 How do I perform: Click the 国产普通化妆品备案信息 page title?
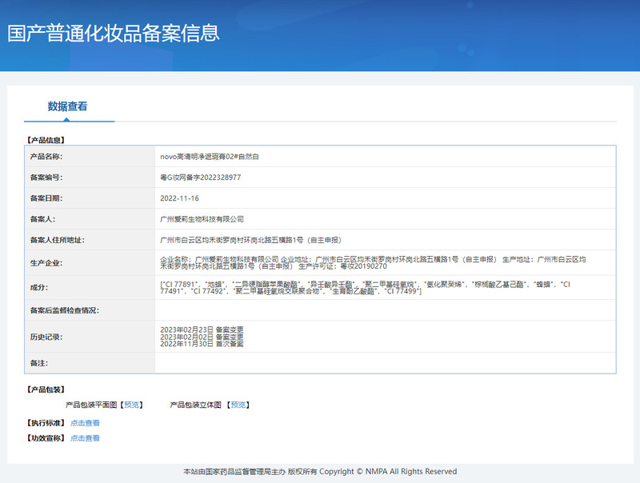pyautogui.click(x=113, y=34)
